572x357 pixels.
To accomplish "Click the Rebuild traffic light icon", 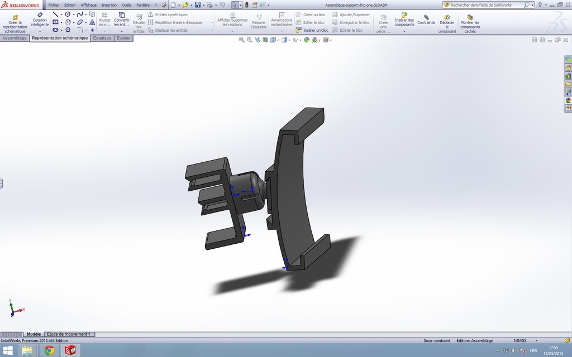I will pyautogui.click(x=246, y=5).
